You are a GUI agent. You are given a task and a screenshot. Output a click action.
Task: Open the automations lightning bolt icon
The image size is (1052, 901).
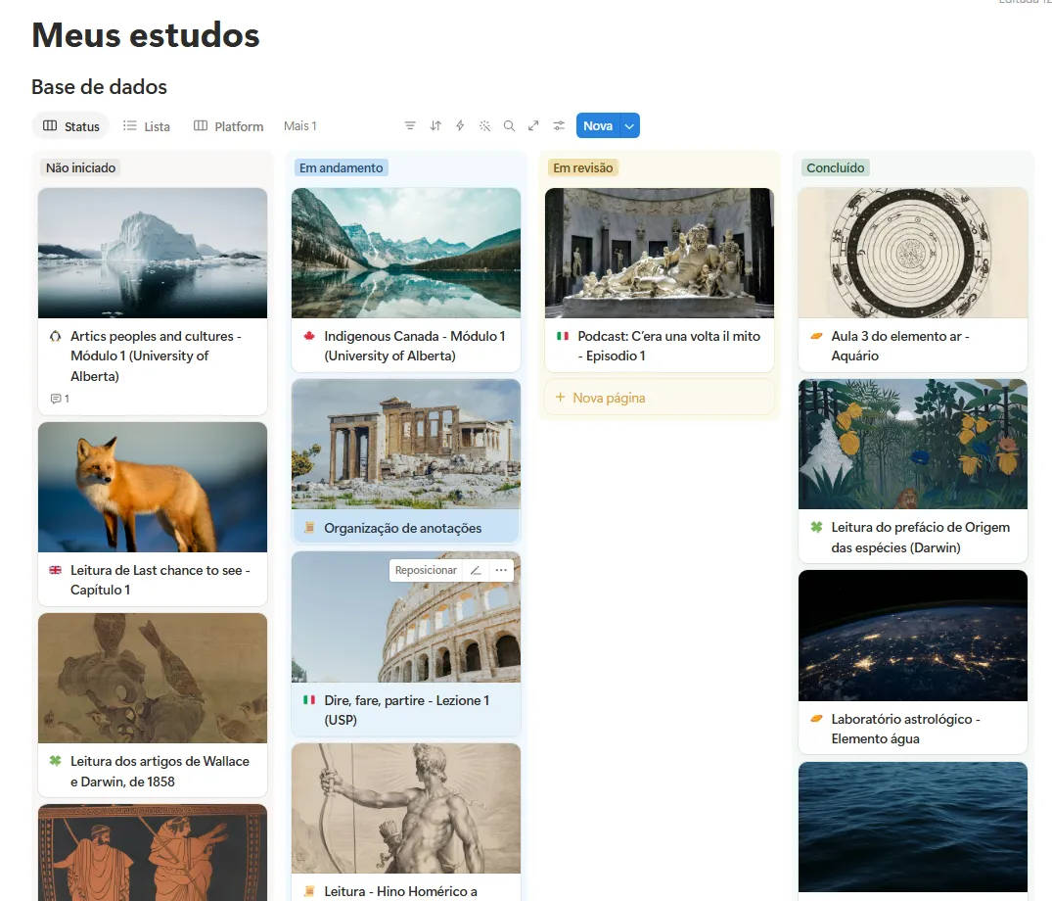point(460,125)
